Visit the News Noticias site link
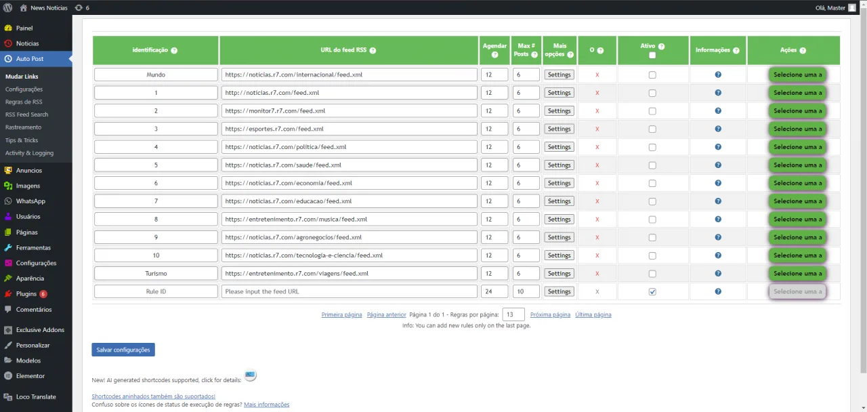 pyautogui.click(x=43, y=7)
